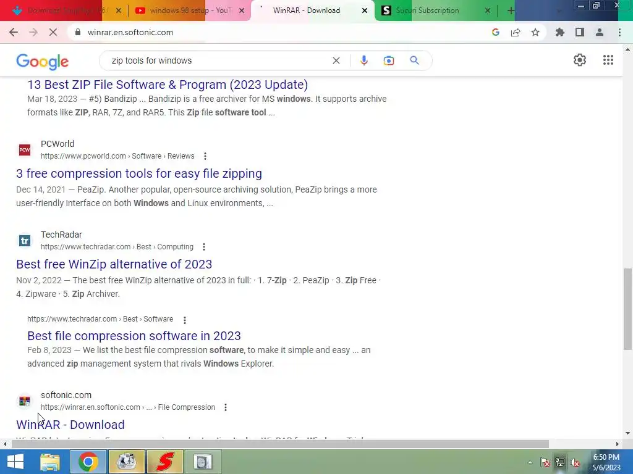Search by image using the camera icon

(388, 60)
